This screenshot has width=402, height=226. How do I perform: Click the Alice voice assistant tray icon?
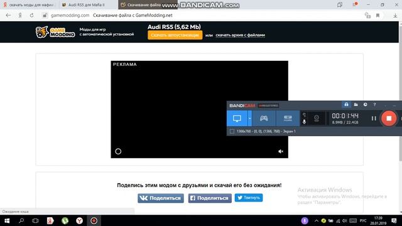305,220
